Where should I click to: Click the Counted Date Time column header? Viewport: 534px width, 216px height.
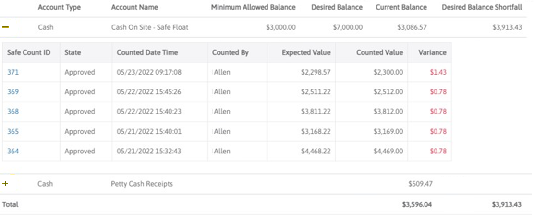click(147, 52)
